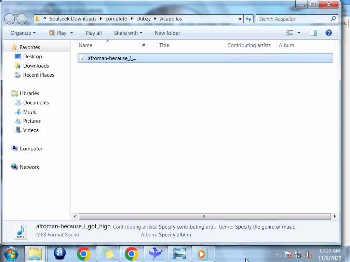Open the Organize menu
Screen dimensions: 350x262
tap(23, 33)
